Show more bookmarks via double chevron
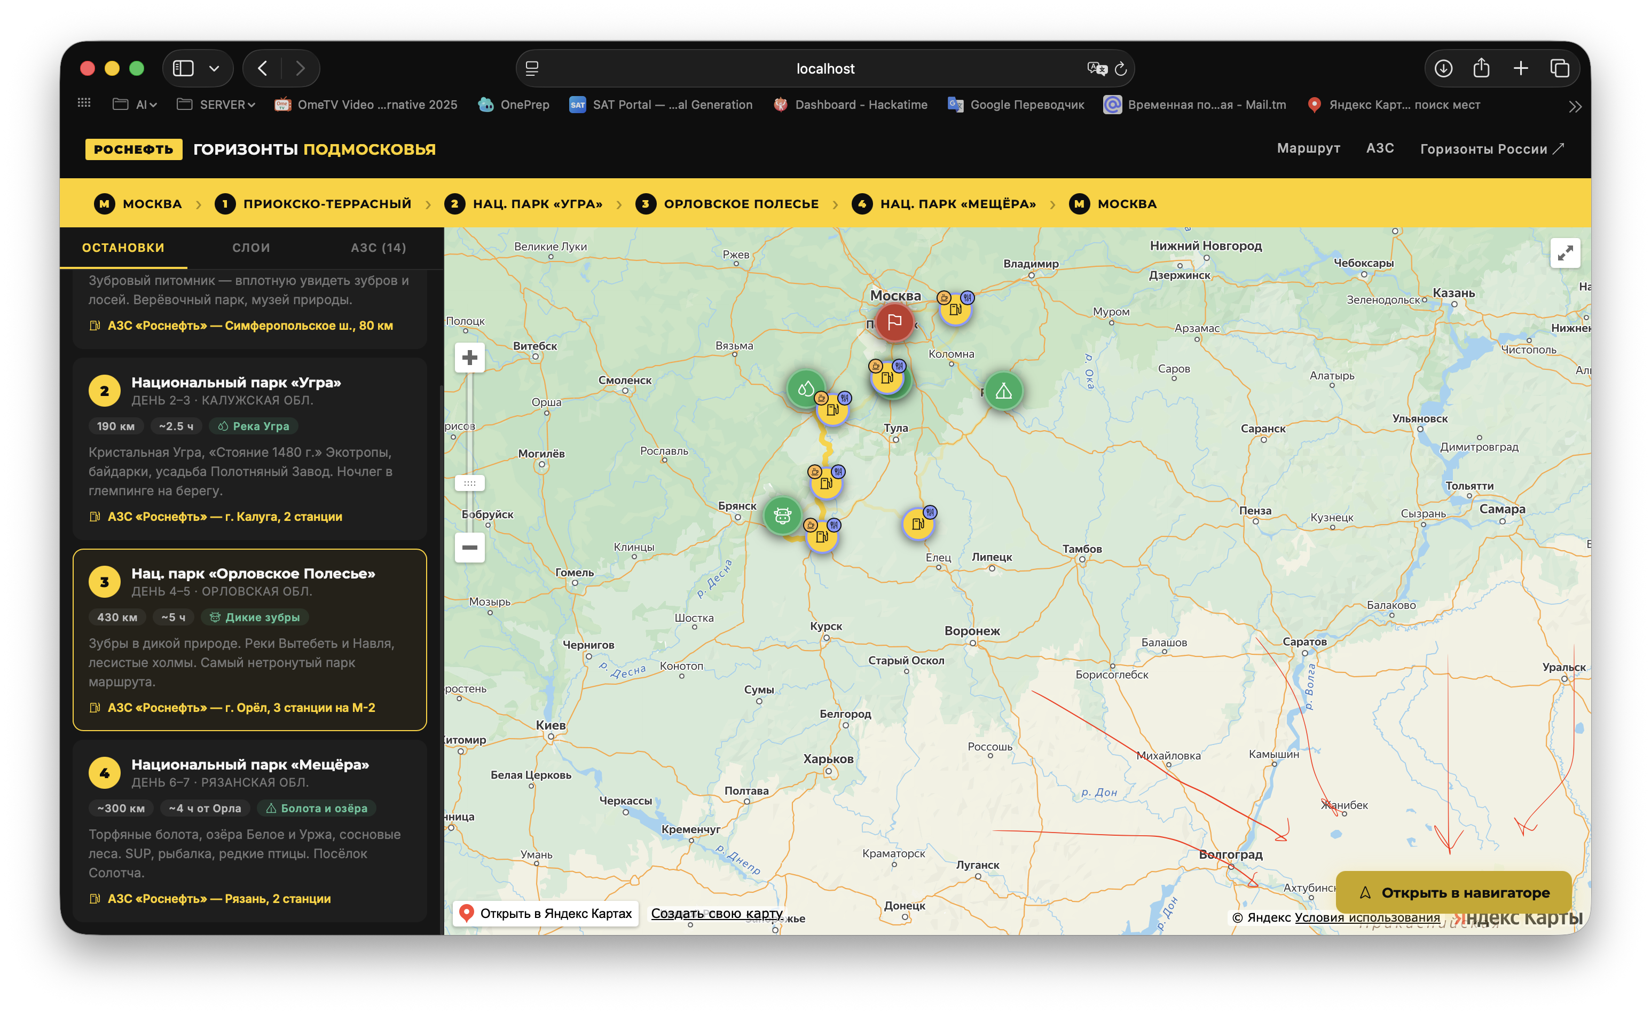 click(1575, 106)
